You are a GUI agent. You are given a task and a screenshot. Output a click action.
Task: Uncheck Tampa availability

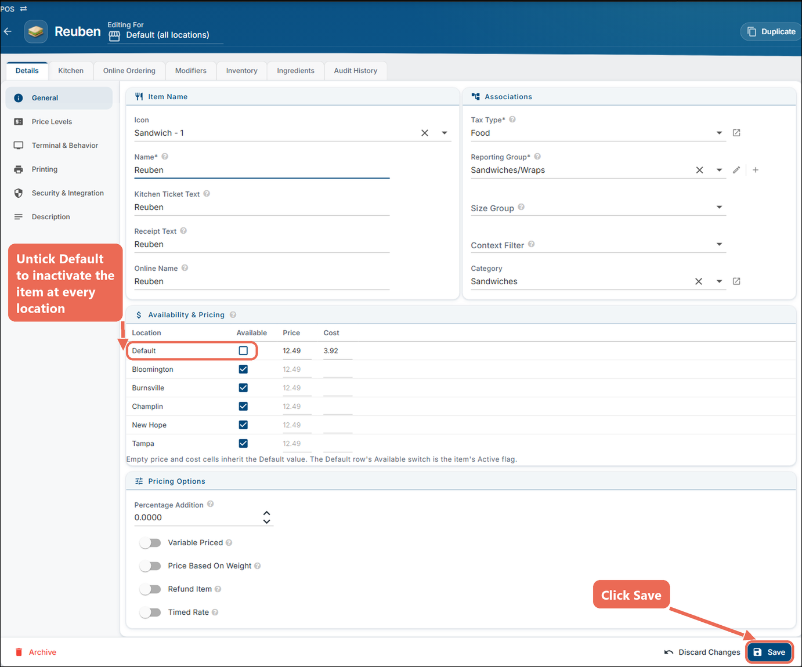click(243, 444)
